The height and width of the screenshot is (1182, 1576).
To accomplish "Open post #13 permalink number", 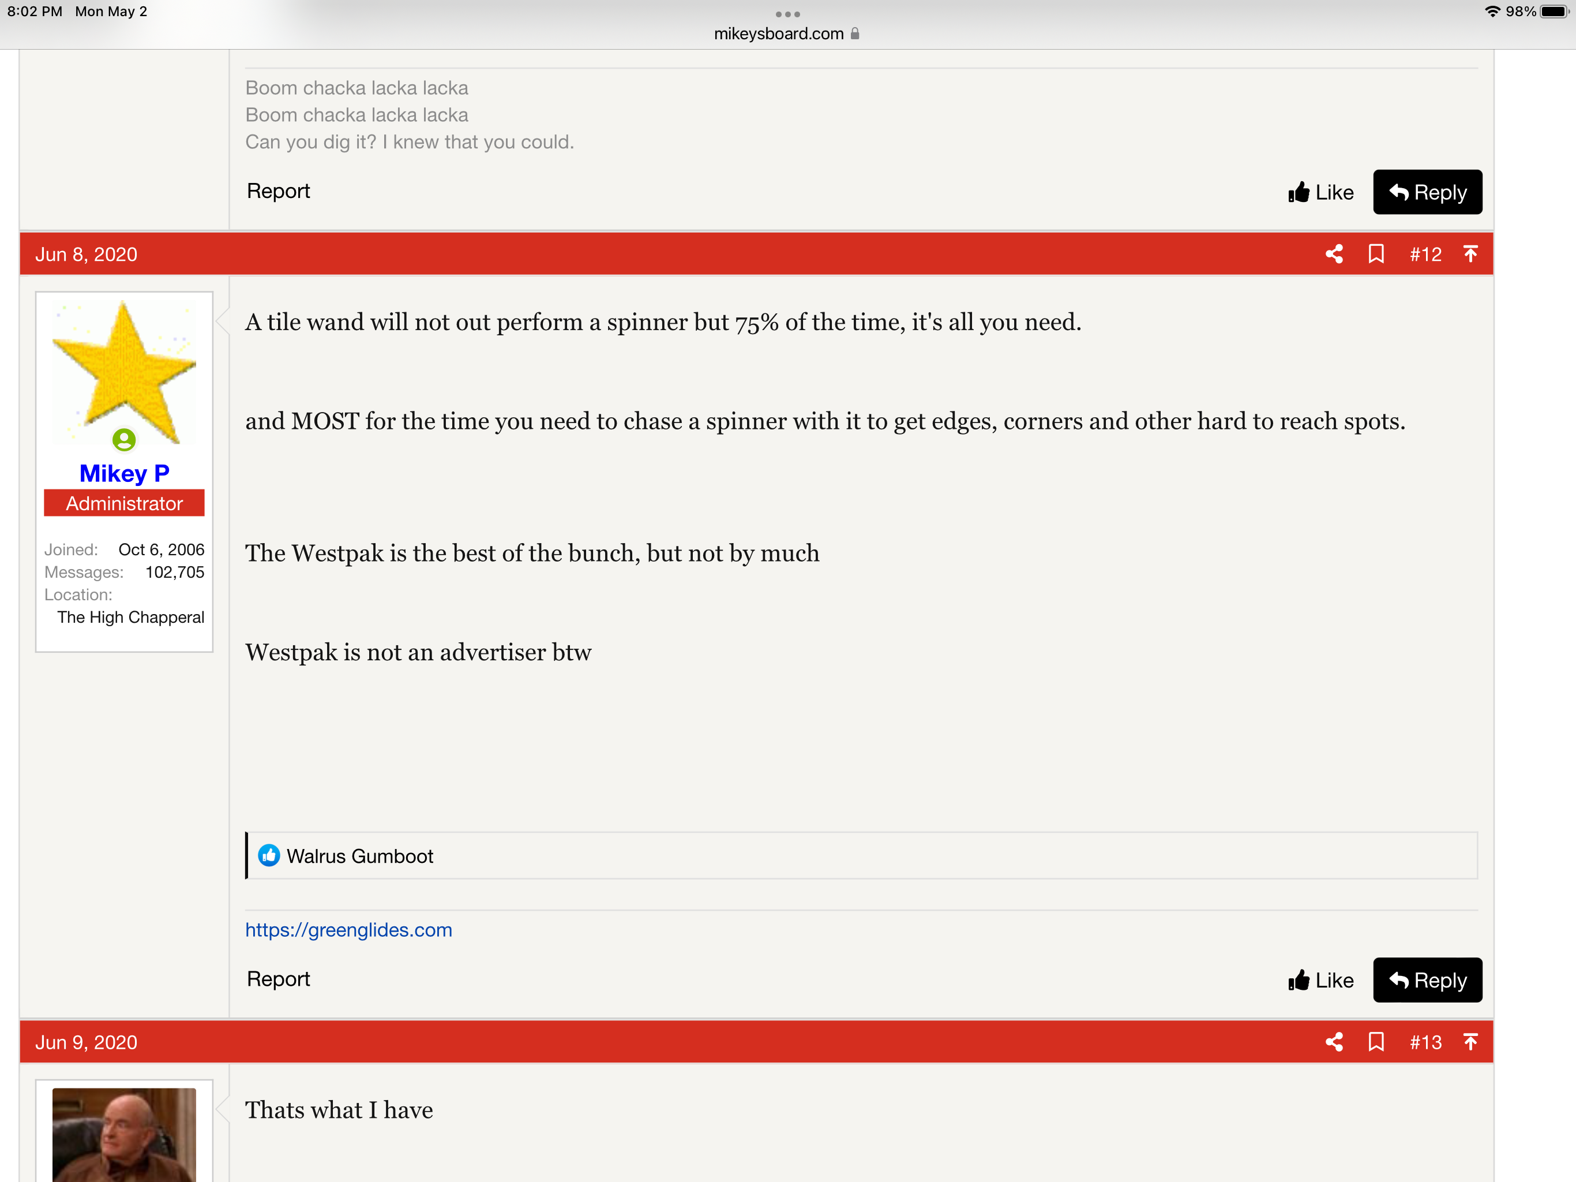I will [x=1425, y=1042].
